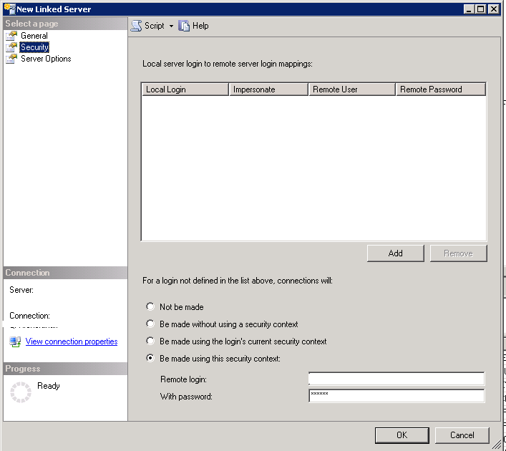Open Server Options page

click(46, 59)
